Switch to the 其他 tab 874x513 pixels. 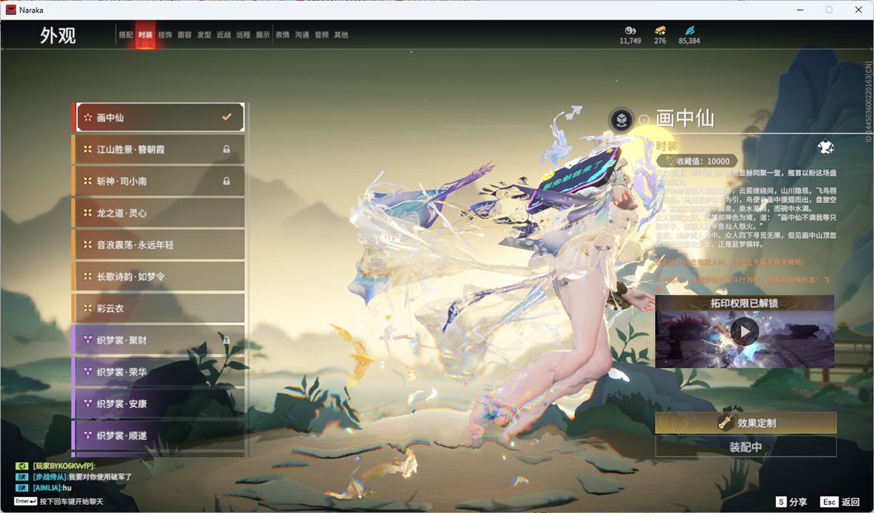pos(341,35)
